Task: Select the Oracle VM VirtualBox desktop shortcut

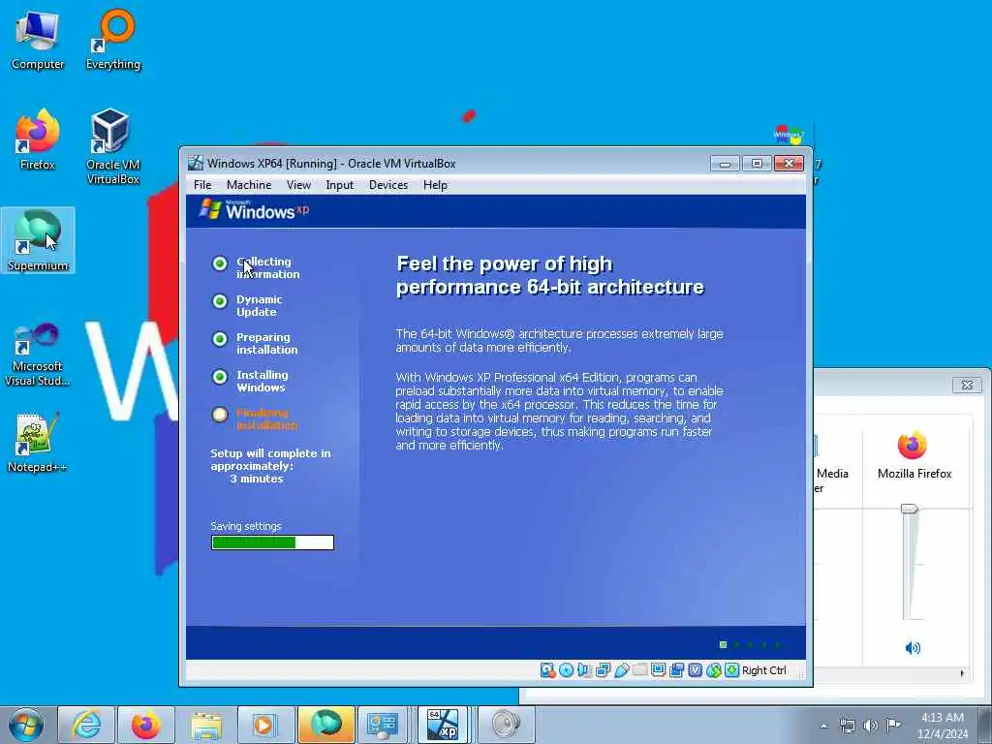Action: [113, 147]
